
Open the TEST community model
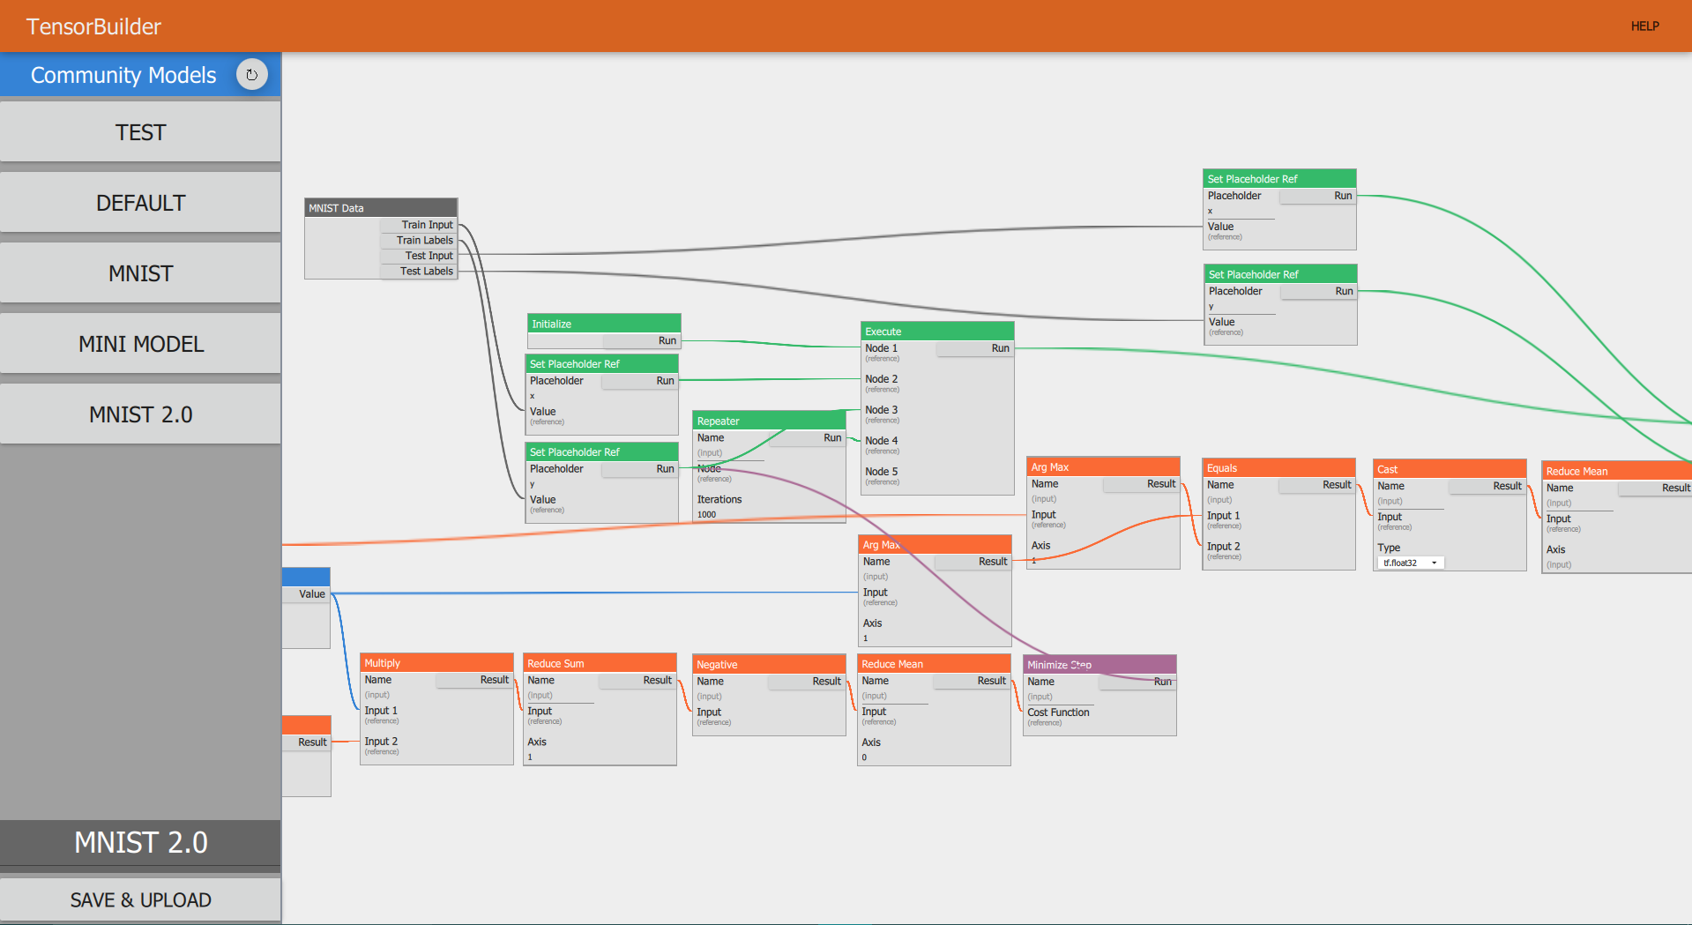coord(141,132)
